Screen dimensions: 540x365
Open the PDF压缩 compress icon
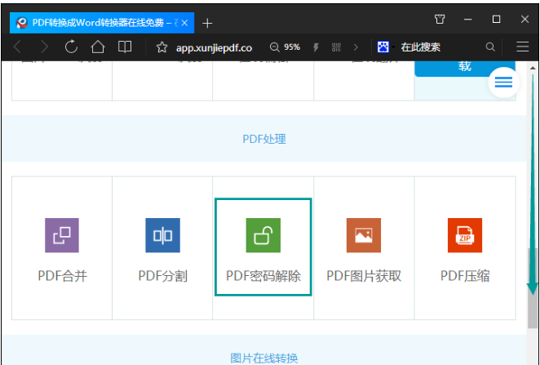pos(465,235)
